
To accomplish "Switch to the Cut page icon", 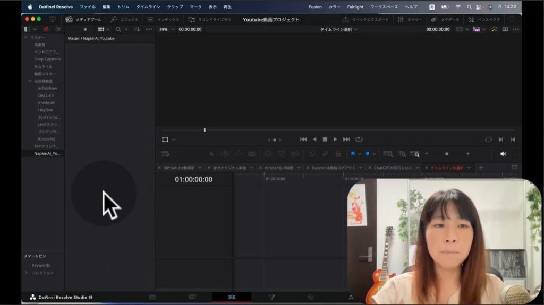I will coord(192,297).
